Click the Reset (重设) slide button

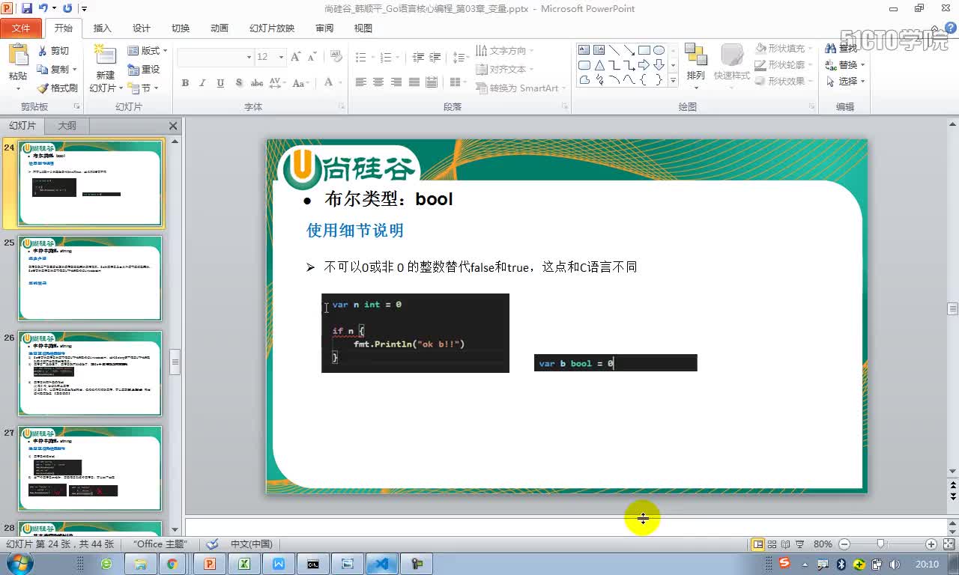click(x=144, y=69)
